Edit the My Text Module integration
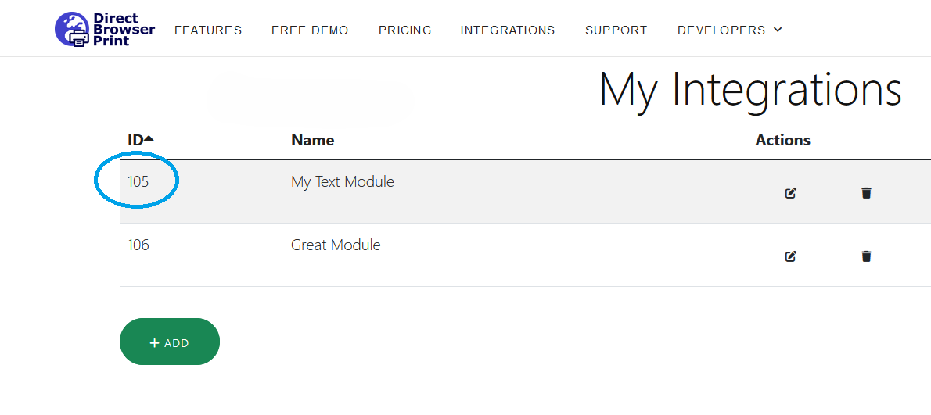 click(790, 193)
